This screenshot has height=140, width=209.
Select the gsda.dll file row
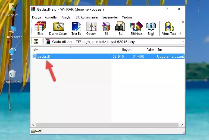tap(108, 56)
